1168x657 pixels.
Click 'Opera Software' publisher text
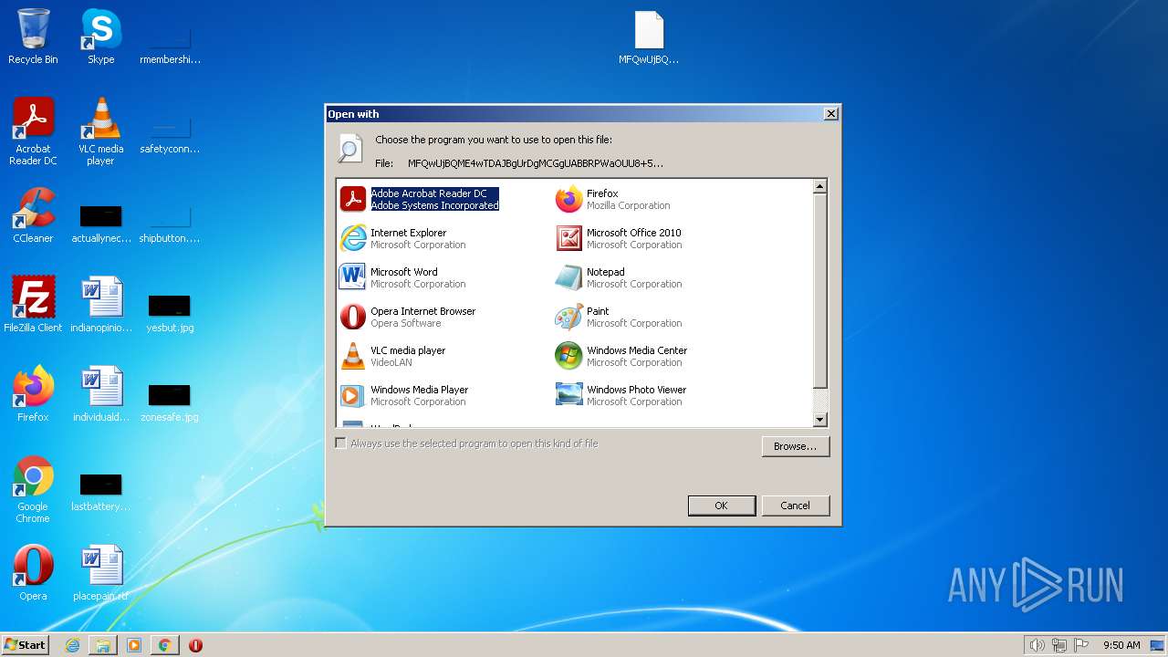[x=405, y=324]
